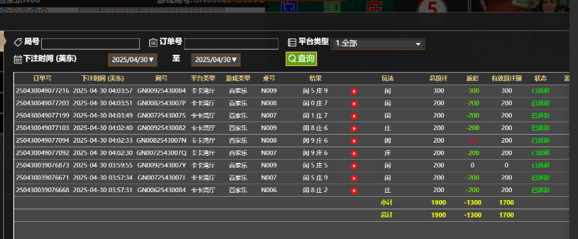Play replay video for order 250430039076671
Image resolution: width=578 pixels, height=239 pixels.
coord(354,178)
